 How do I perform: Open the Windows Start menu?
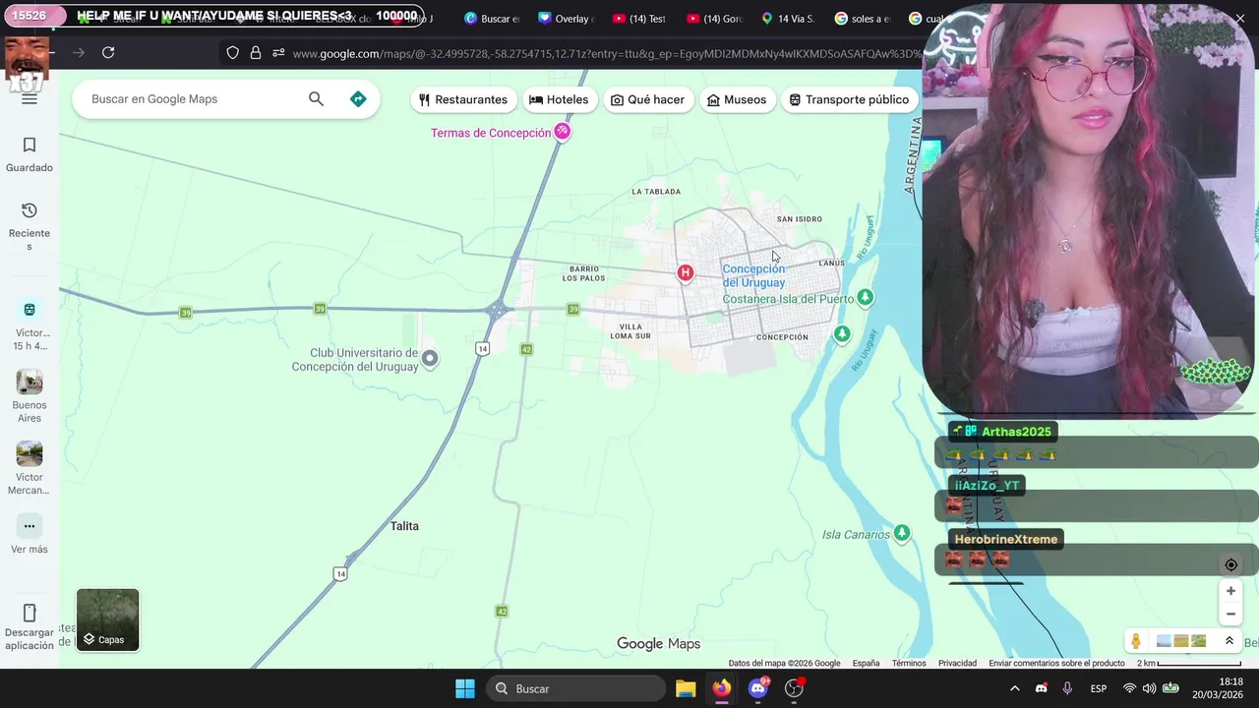coord(465,688)
